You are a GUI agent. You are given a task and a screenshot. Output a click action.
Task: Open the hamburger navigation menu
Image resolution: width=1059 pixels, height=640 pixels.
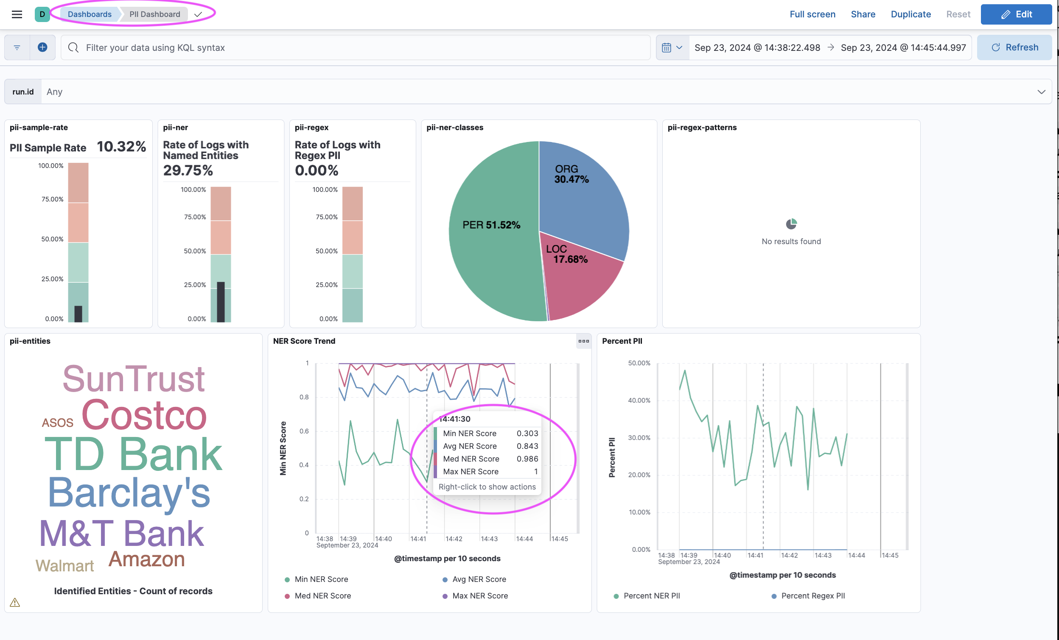pos(17,14)
